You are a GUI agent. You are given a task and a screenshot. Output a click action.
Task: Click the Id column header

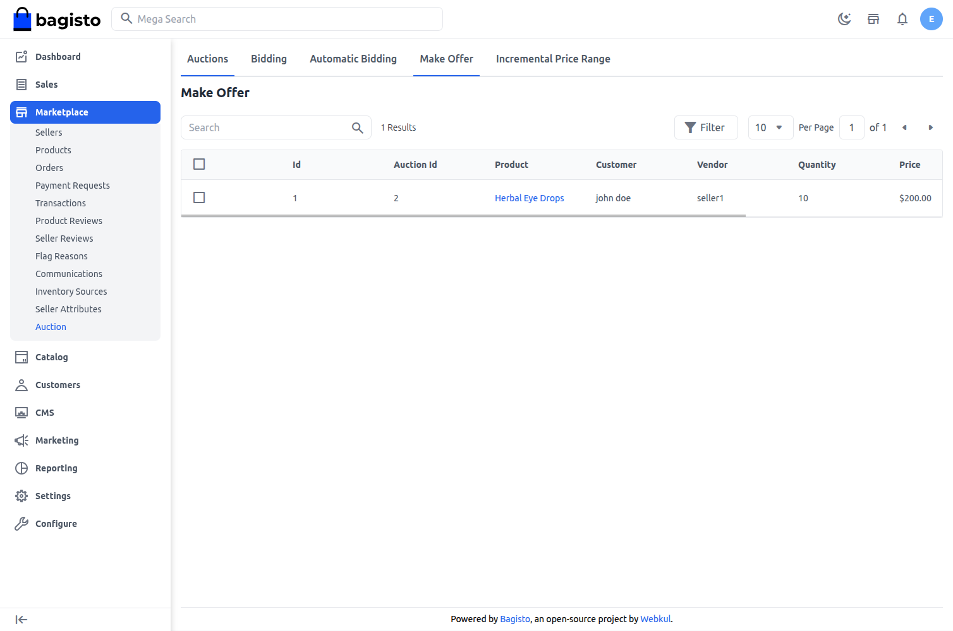(x=296, y=165)
